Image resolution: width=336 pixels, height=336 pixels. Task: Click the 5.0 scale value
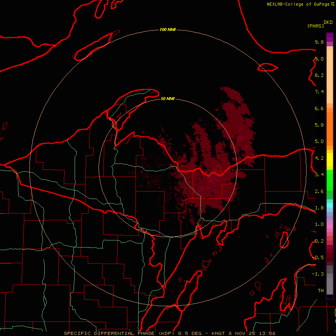pyautogui.click(x=319, y=141)
